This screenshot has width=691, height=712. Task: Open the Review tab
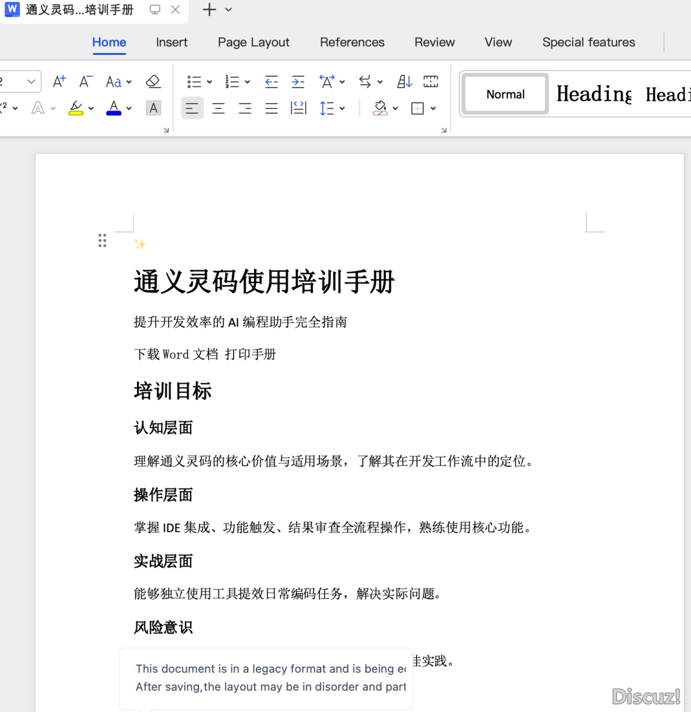434,42
